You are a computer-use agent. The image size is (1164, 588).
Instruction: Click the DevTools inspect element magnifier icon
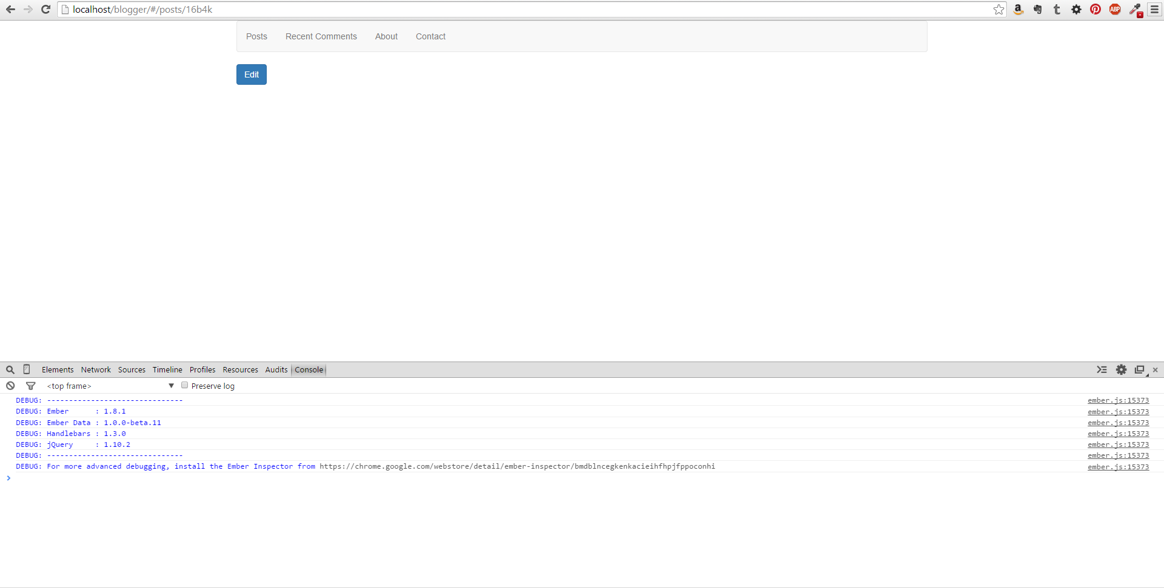[x=10, y=369]
